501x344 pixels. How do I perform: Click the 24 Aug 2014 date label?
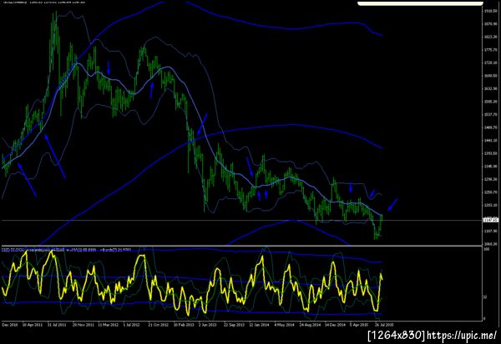(310, 325)
